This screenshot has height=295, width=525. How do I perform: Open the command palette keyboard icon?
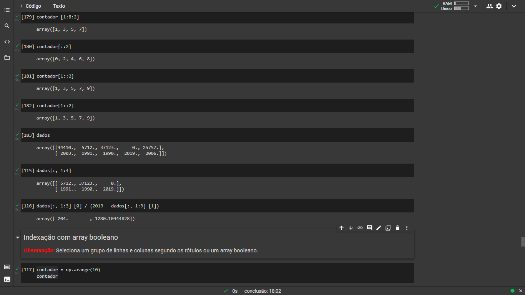click(x=7, y=267)
